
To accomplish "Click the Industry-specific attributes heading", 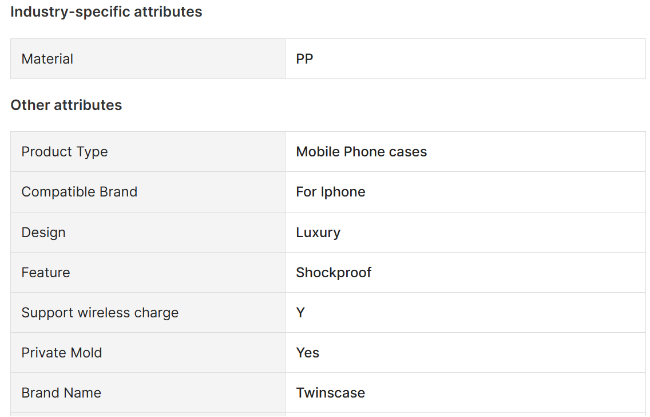I will tap(106, 11).
